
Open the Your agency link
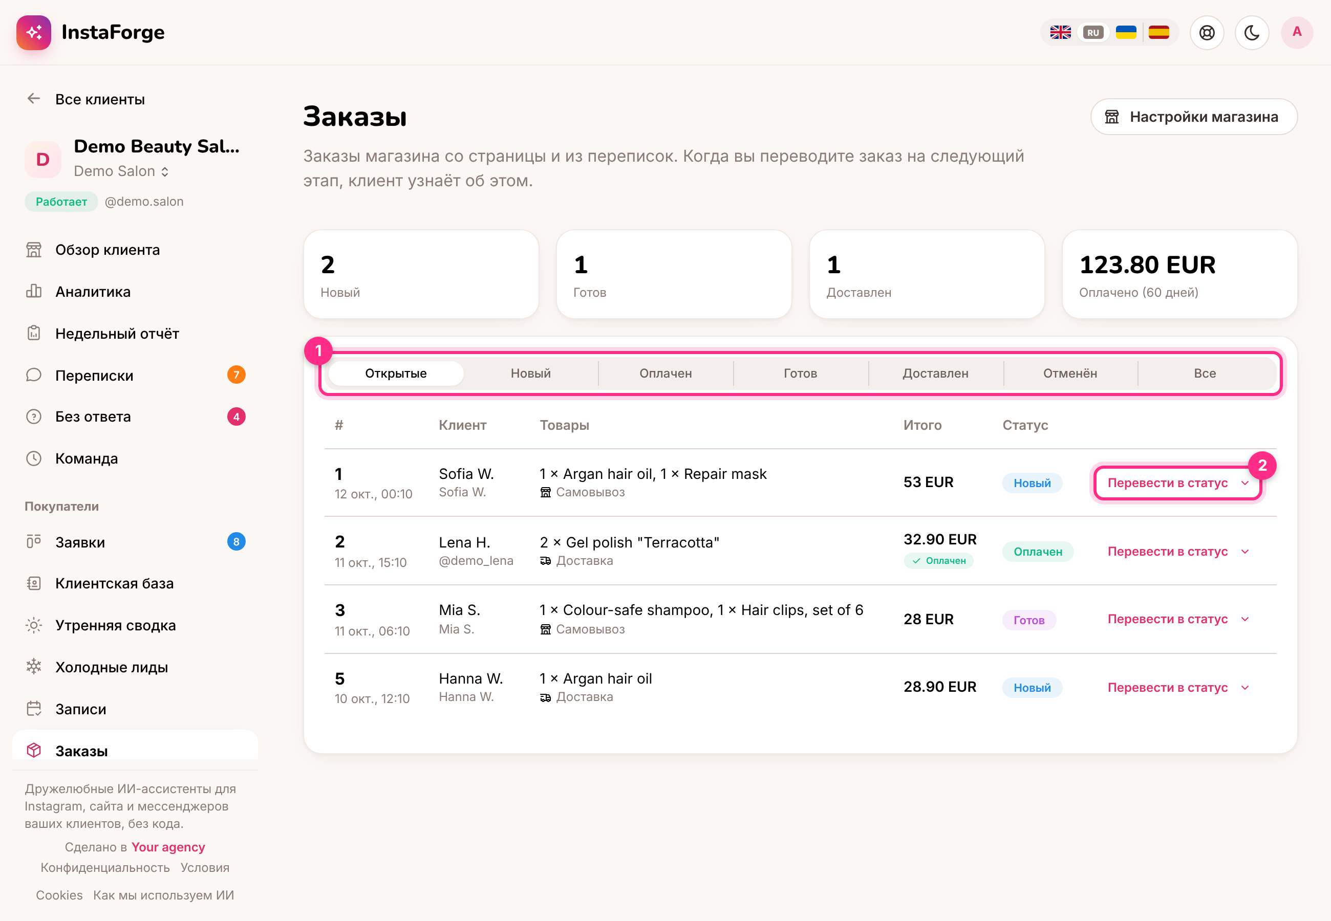(168, 847)
